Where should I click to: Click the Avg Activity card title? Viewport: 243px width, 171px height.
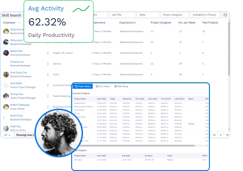click(x=46, y=8)
